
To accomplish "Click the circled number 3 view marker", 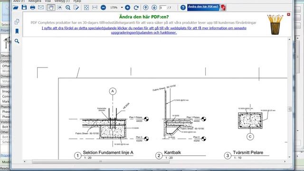I will click(228, 155).
